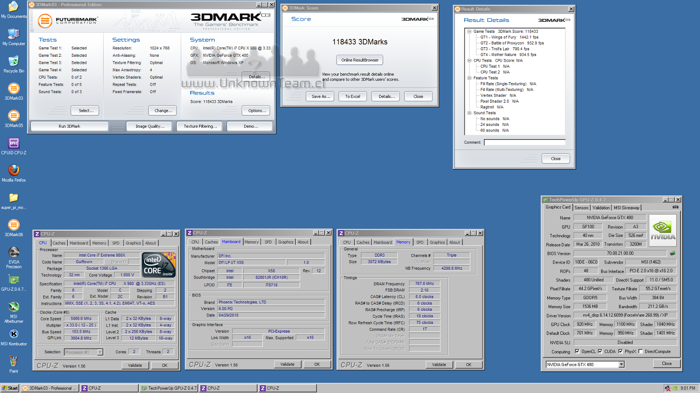Click the CPU-Z taskbar button next to 3DMark03
Screen dimensions: 700x393
[x=108, y=388]
